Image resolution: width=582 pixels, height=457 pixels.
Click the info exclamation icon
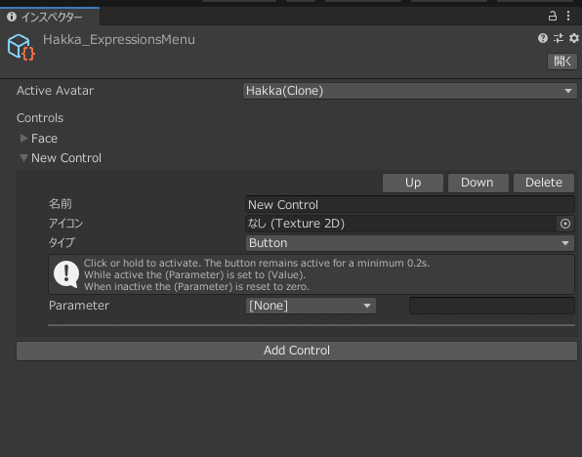(66, 274)
